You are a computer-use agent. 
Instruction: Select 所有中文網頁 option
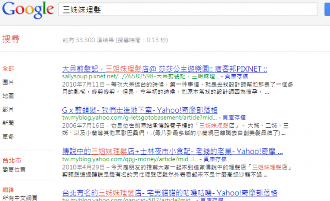20,198
